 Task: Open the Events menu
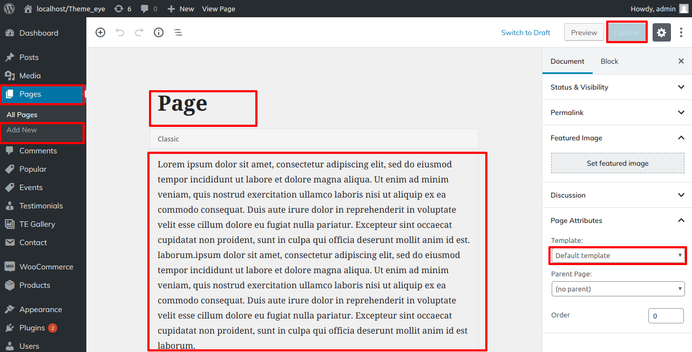[43, 187]
